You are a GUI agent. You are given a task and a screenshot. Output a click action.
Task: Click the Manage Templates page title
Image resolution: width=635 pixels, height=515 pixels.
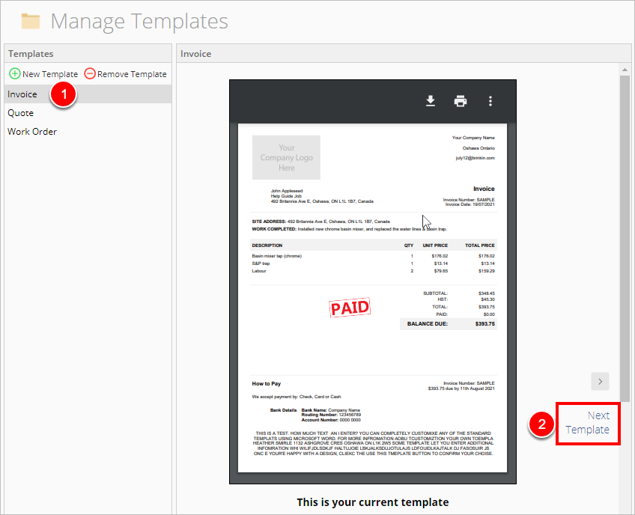coord(139,21)
